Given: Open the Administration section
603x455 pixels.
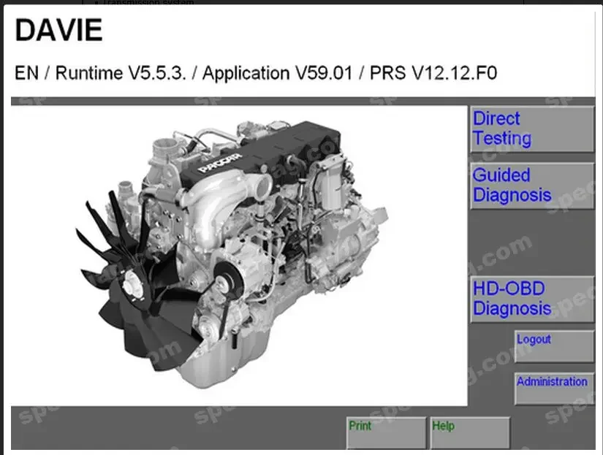Looking at the screenshot, I should (554, 388).
